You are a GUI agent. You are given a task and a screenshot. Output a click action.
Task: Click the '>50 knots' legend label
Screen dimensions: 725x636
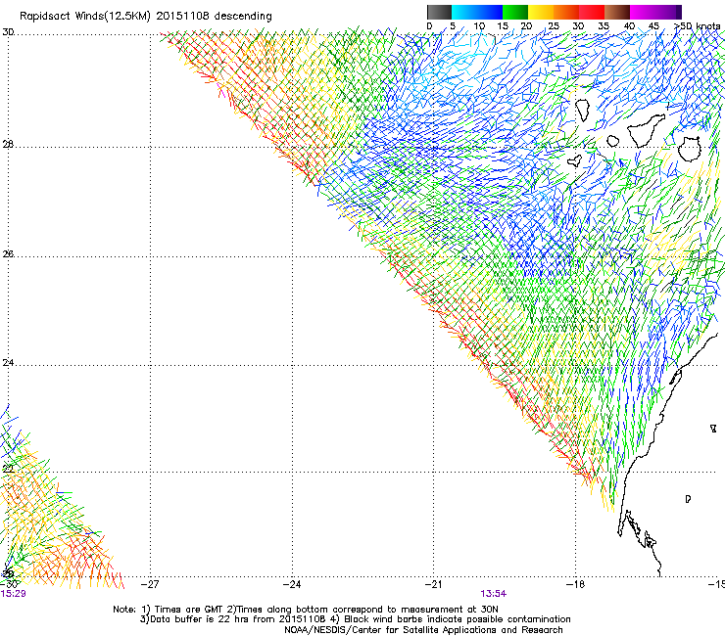tap(697, 26)
